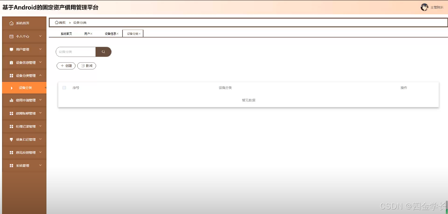Viewport: 448px width, 214px height.
Task: Click the triangle icon beside 设备分类 submenu
Action: click(12, 88)
